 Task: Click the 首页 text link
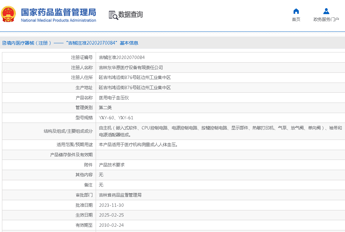[296, 19]
